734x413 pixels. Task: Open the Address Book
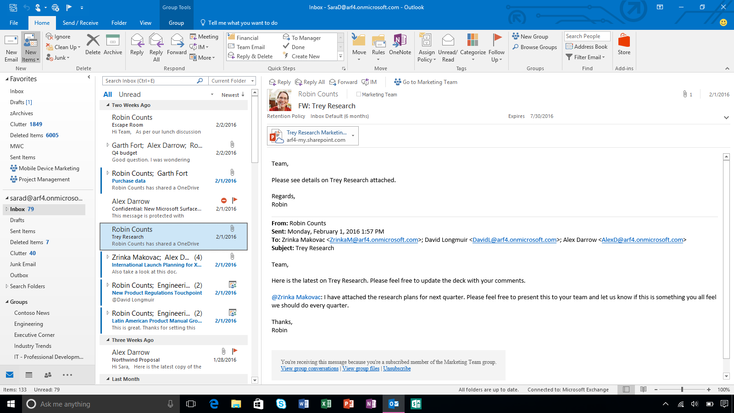click(x=586, y=47)
